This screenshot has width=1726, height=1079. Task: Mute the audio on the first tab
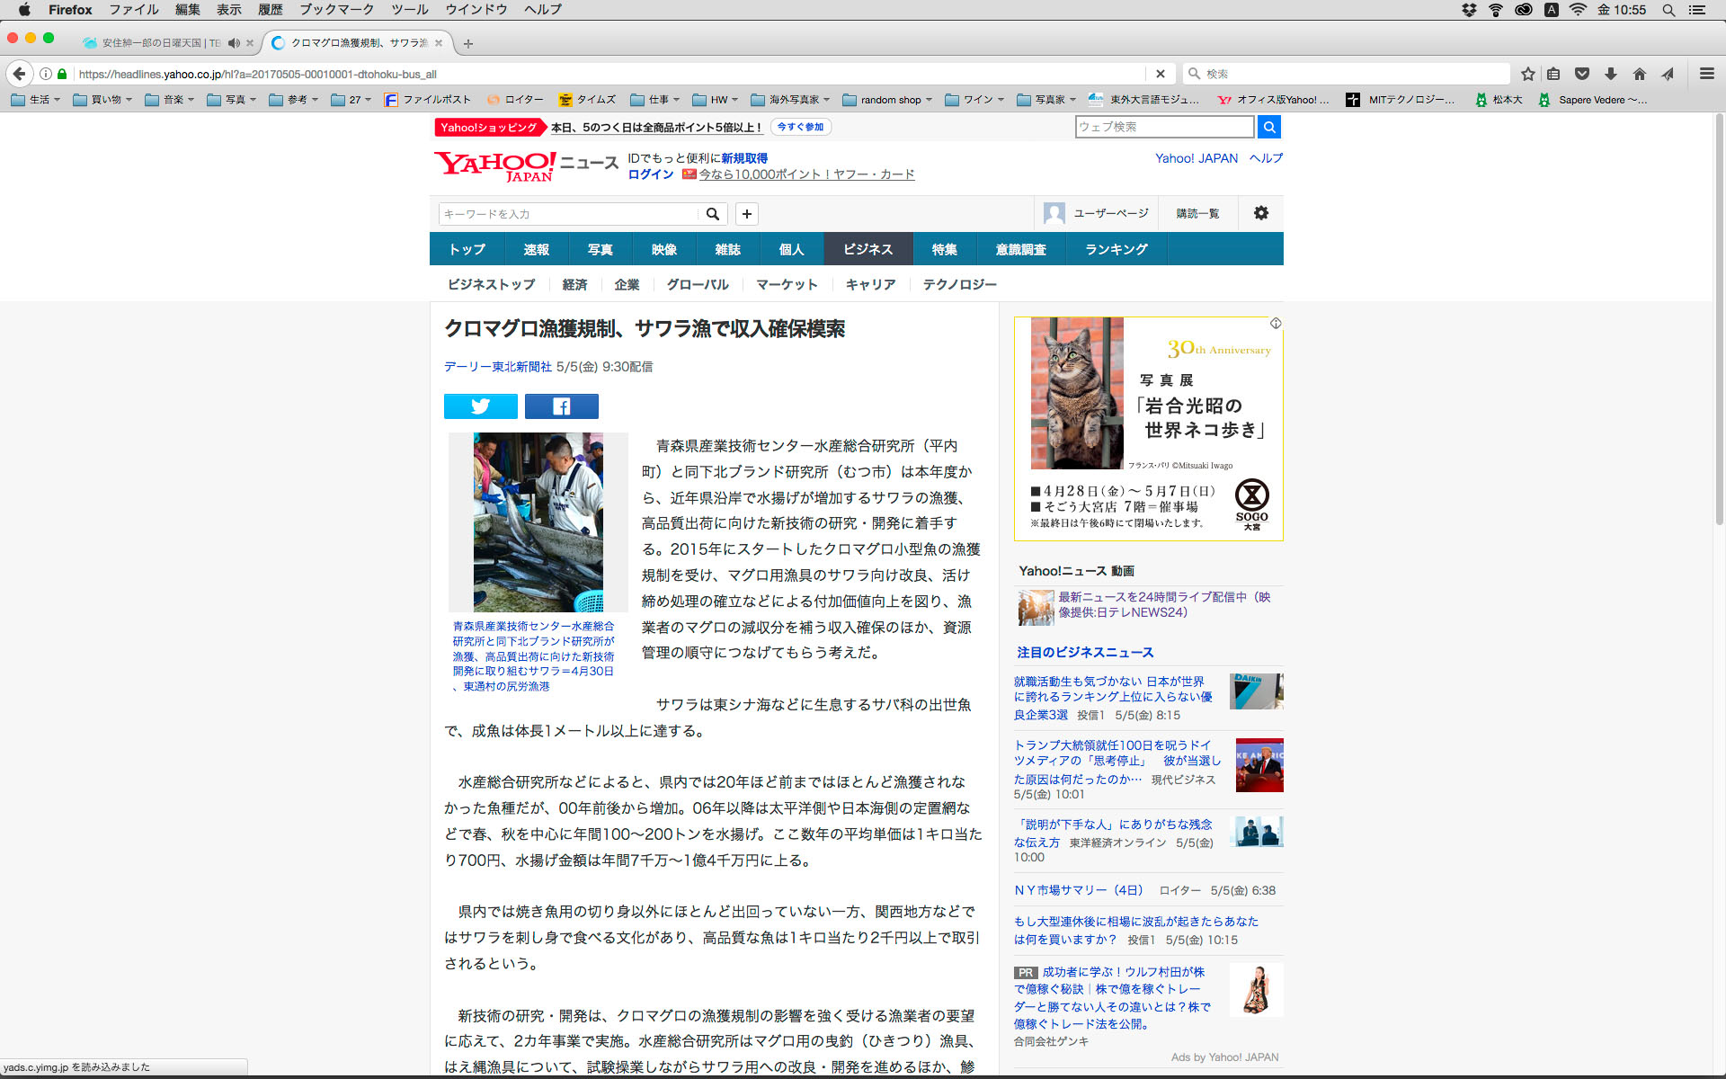point(234,43)
